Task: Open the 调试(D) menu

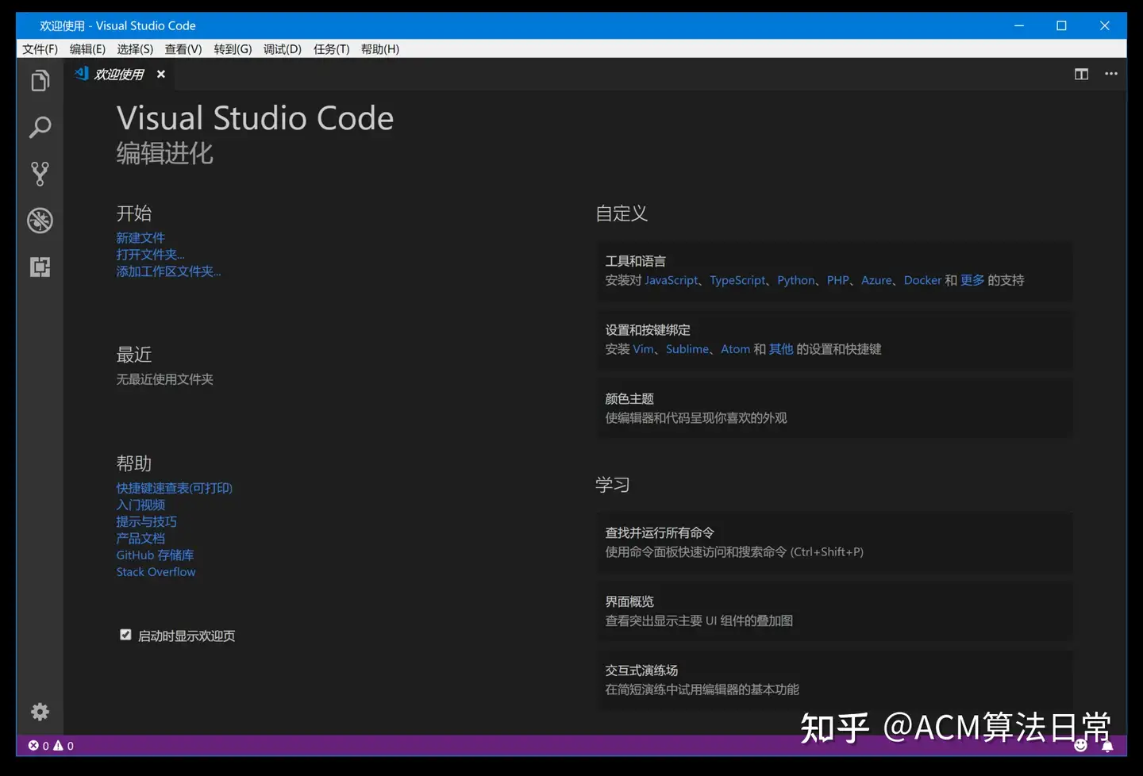Action: tap(283, 49)
